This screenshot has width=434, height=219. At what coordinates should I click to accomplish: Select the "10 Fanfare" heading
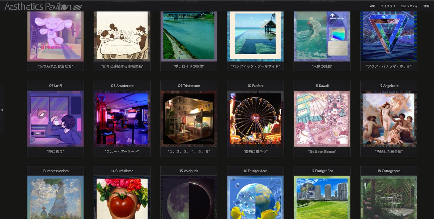coord(255,86)
